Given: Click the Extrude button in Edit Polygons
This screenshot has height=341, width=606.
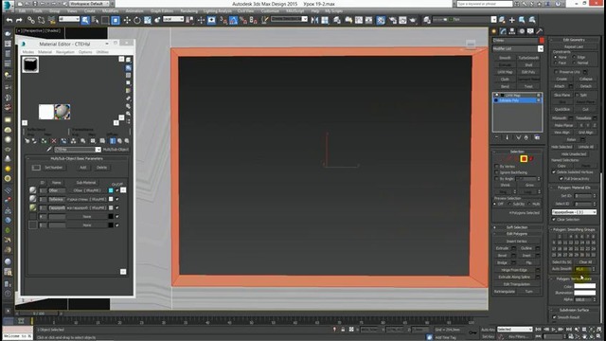Looking at the screenshot, I should pyautogui.click(x=502, y=248).
